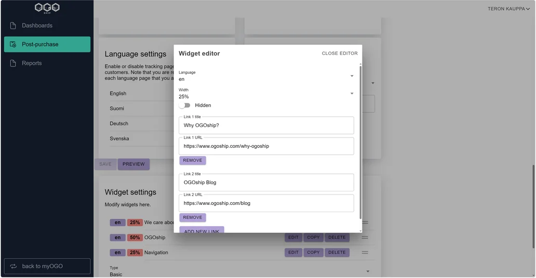
Task: Click the en tag on Navigation row
Action: point(117,253)
